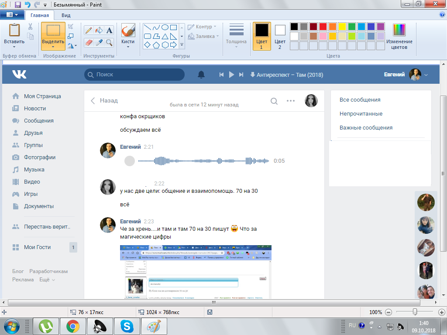This screenshot has width=447, height=335.
Task: Select the Pencil tool
Action: coord(89,30)
